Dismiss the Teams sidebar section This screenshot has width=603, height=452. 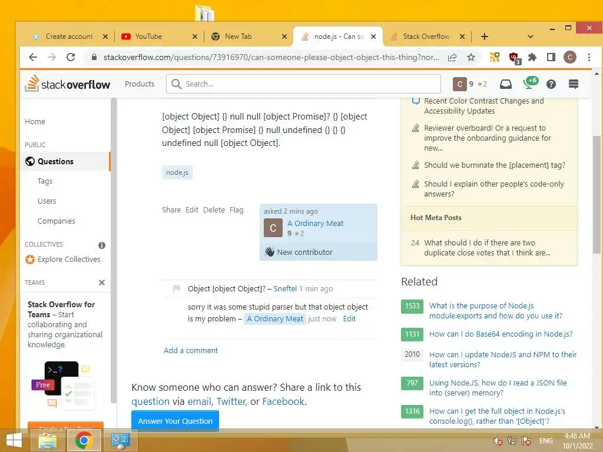[x=102, y=282]
